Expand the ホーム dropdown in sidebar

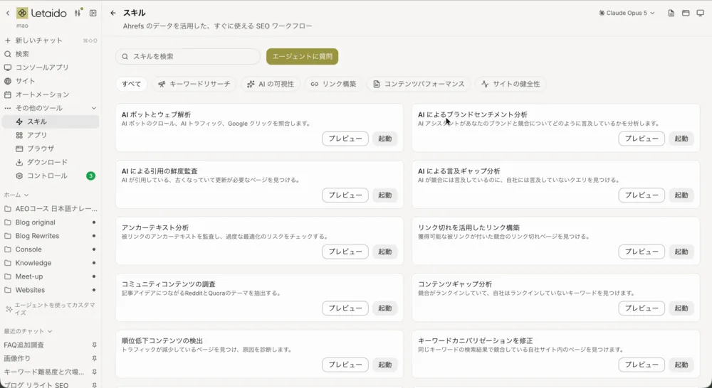pyautogui.click(x=16, y=195)
